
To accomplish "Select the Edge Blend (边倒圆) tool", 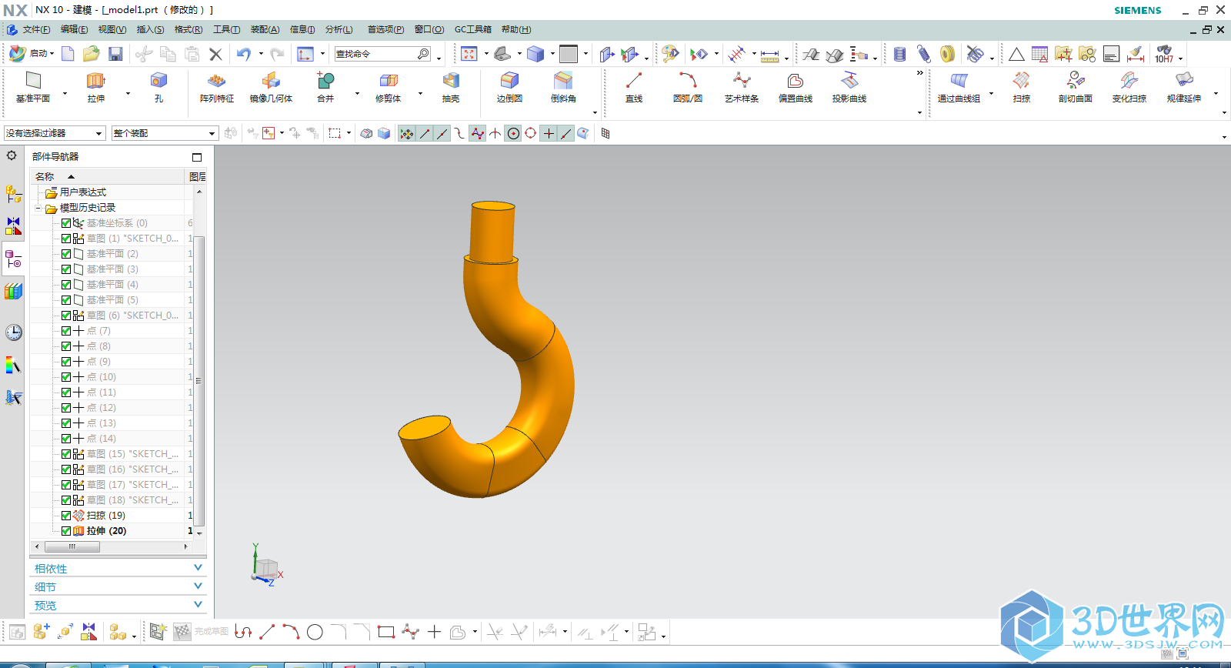I will pyautogui.click(x=509, y=86).
